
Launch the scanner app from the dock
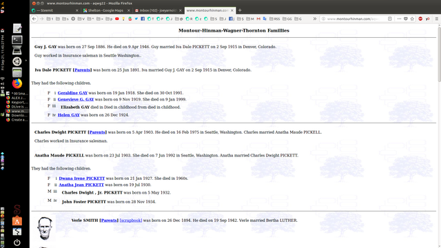[x=17, y=50]
